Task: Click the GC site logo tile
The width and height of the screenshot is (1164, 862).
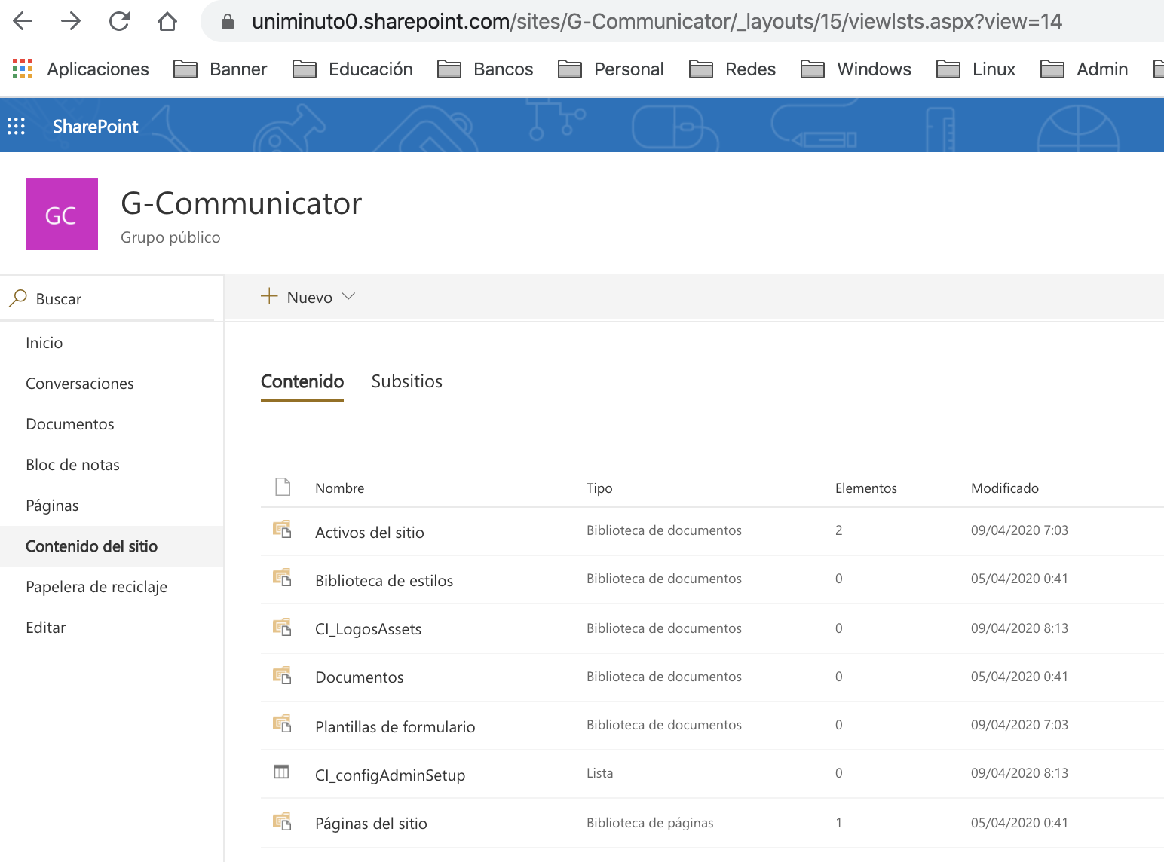Action: click(62, 214)
